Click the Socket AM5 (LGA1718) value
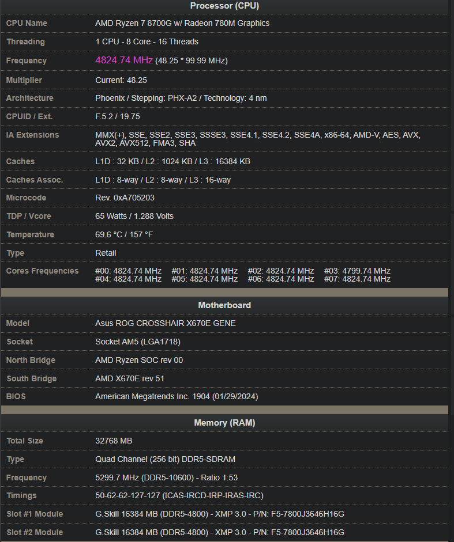The height and width of the screenshot is (542, 454). click(138, 342)
